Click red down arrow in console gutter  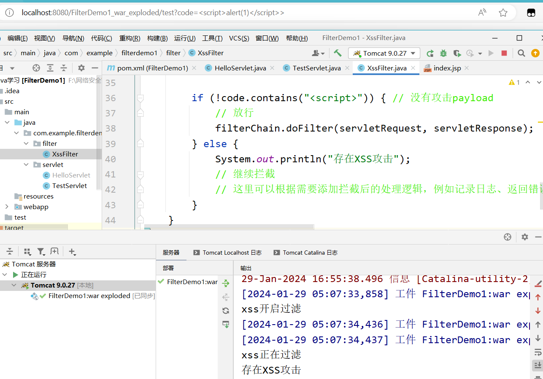pos(538,311)
